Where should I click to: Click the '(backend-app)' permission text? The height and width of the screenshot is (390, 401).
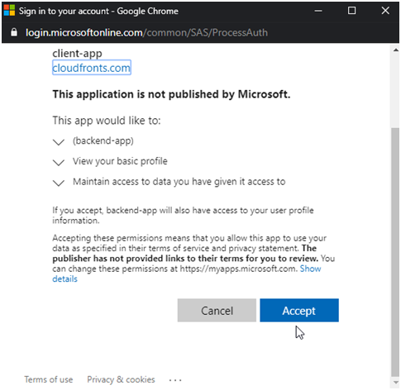tap(103, 140)
